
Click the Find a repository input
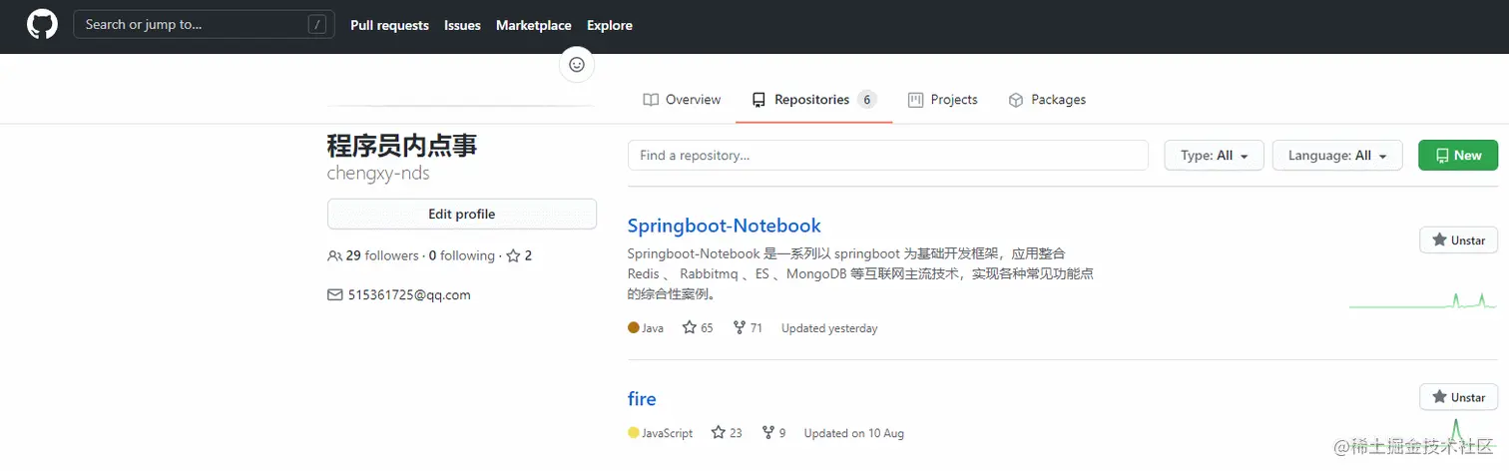(x=888, y=156)
